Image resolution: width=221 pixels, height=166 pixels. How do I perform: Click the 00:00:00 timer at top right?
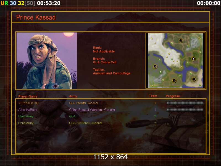pos(209,3)
